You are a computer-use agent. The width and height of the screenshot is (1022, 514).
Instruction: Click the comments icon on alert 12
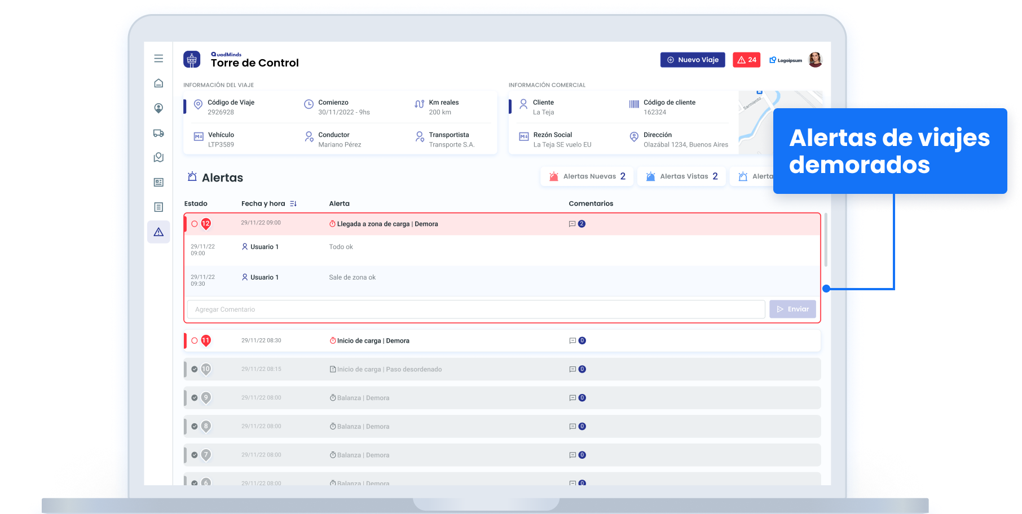[x=572, y=224]
